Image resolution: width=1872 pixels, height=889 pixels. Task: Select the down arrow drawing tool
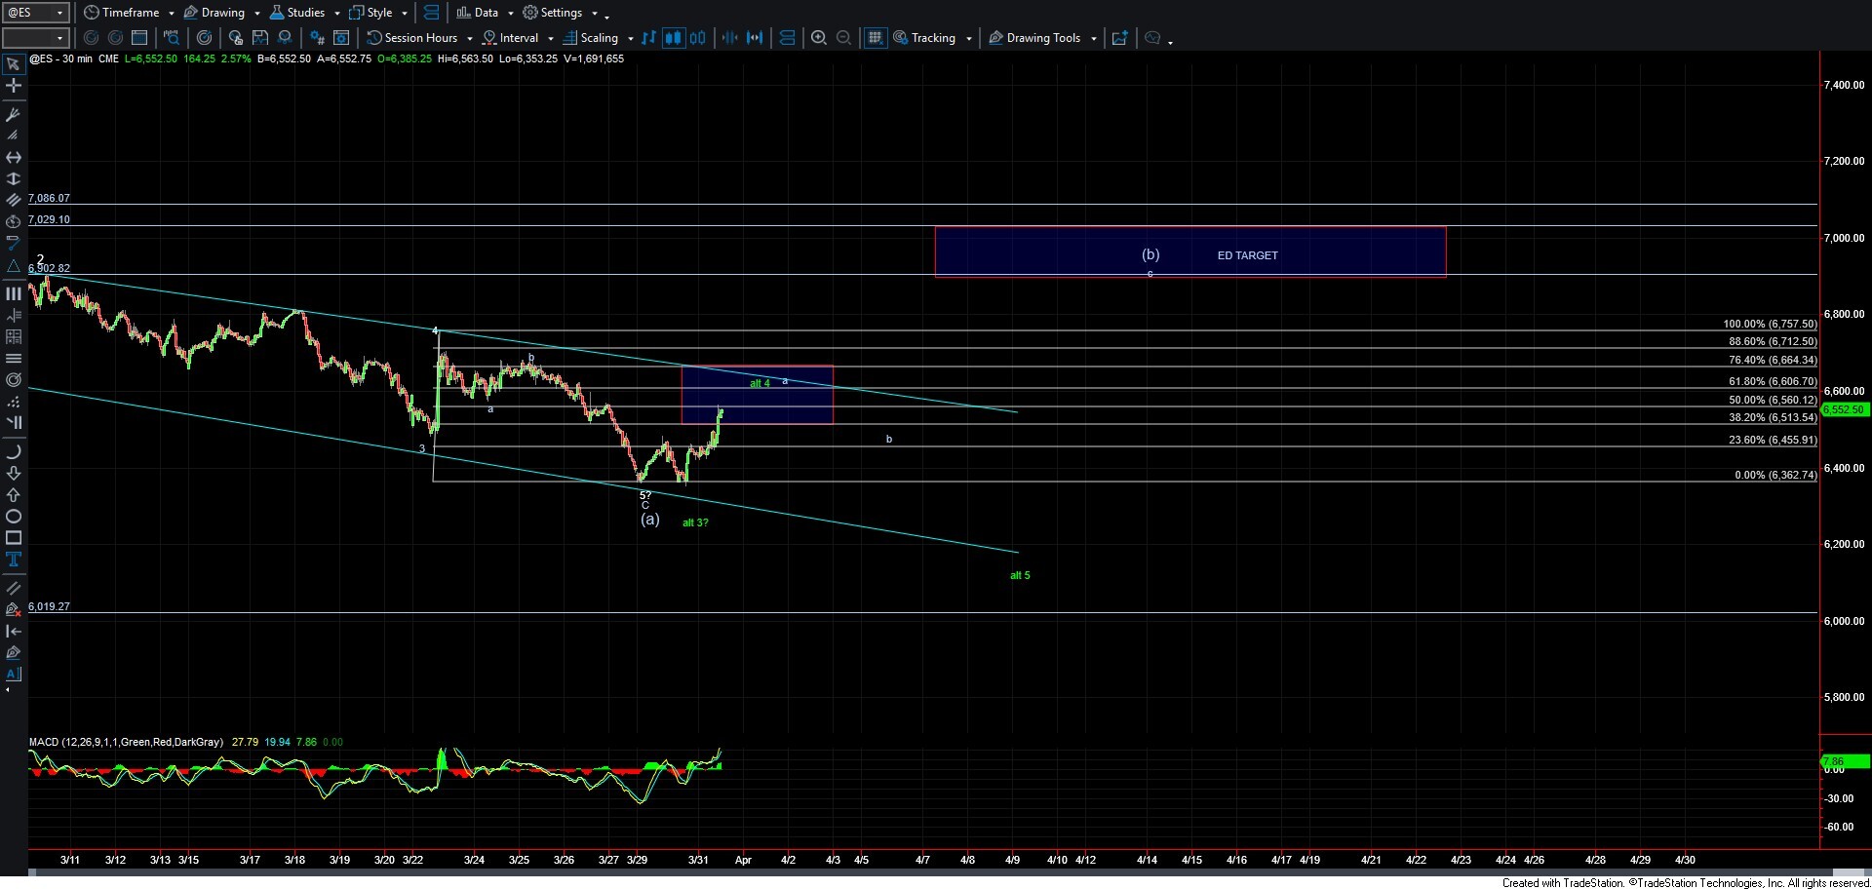point(14,474)
